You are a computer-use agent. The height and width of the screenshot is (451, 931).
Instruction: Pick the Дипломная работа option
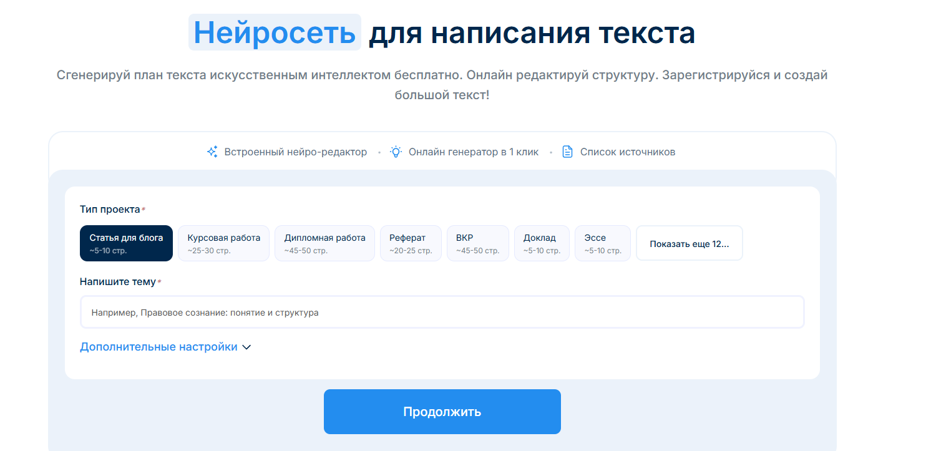click(x=325, y=243)
